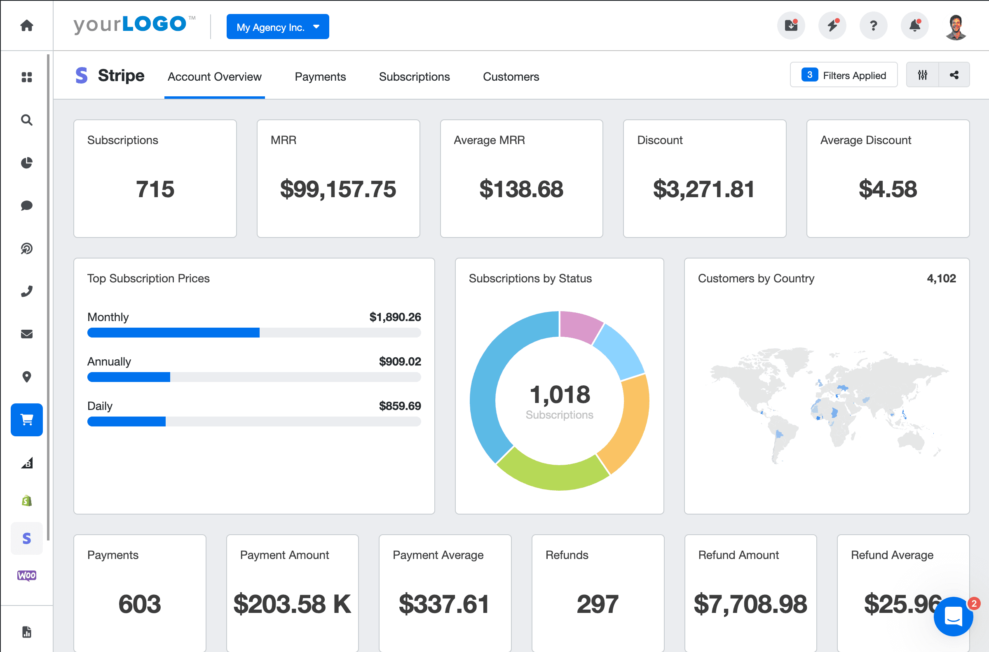The width and height of the screenshot is (989, 652).
Task: Open the Customers tab
Action: (511, 77)
